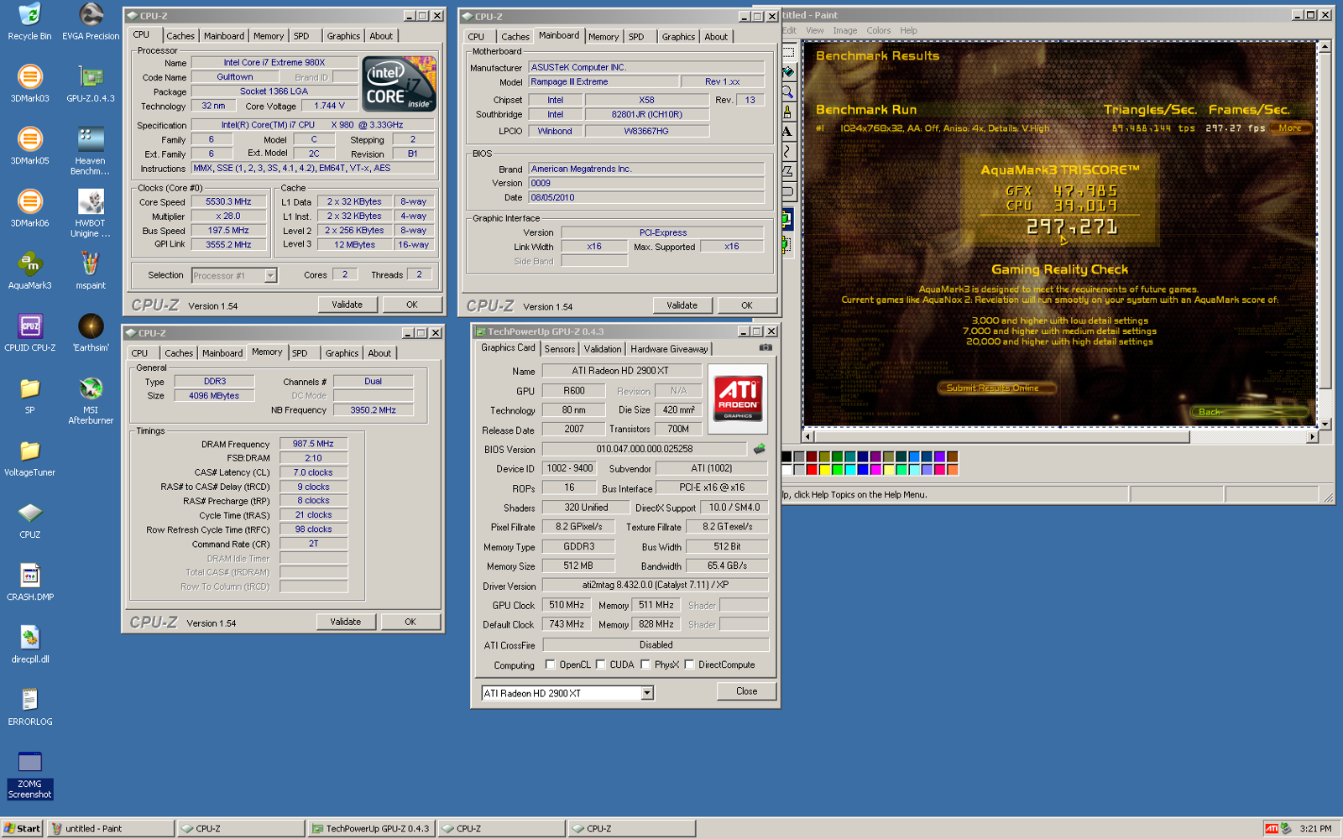Select the CPUID CPU-Z desktop icon
This screenshot has width=1343, height=839.
[x=29, y=332]
